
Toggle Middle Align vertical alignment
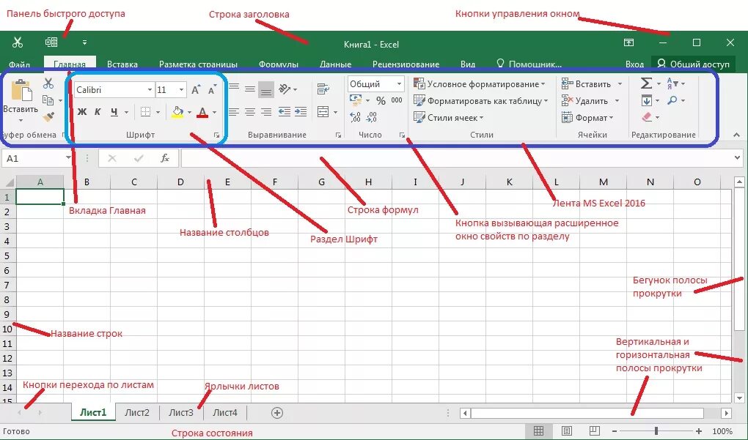pyautogui.click(x=250, y=89)
